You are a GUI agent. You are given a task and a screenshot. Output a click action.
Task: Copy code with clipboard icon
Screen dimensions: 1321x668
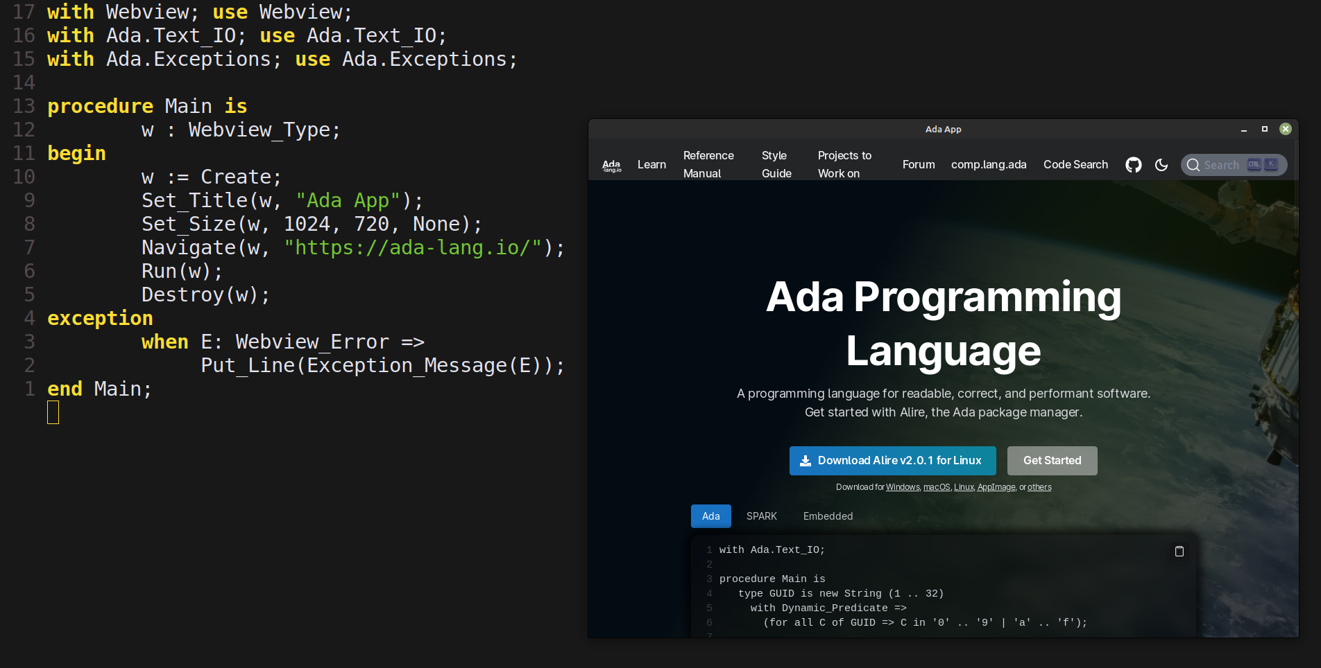point(1179,552)
